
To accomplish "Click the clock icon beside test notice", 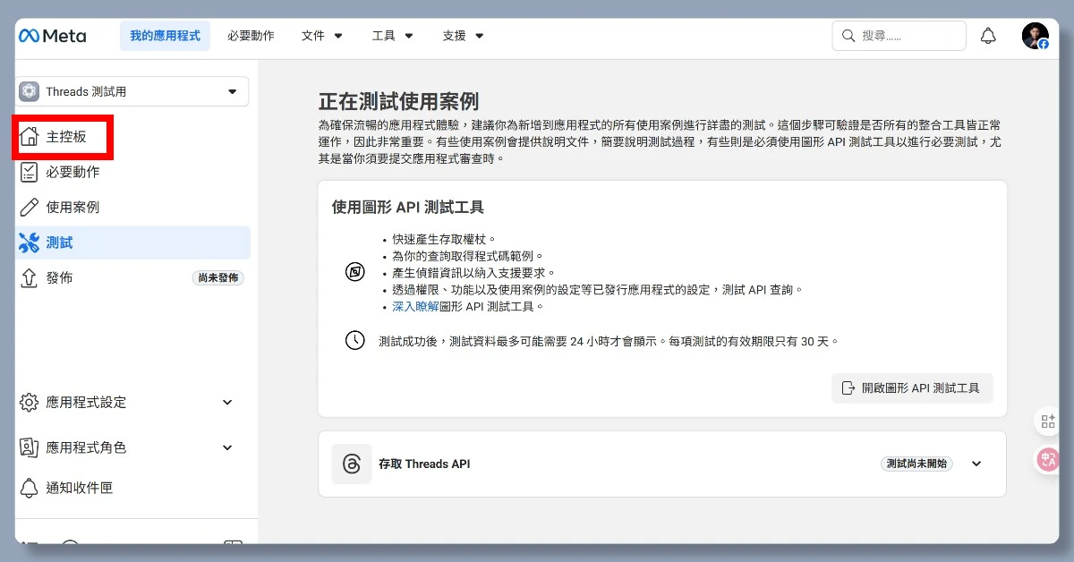I will click(355, 340).
